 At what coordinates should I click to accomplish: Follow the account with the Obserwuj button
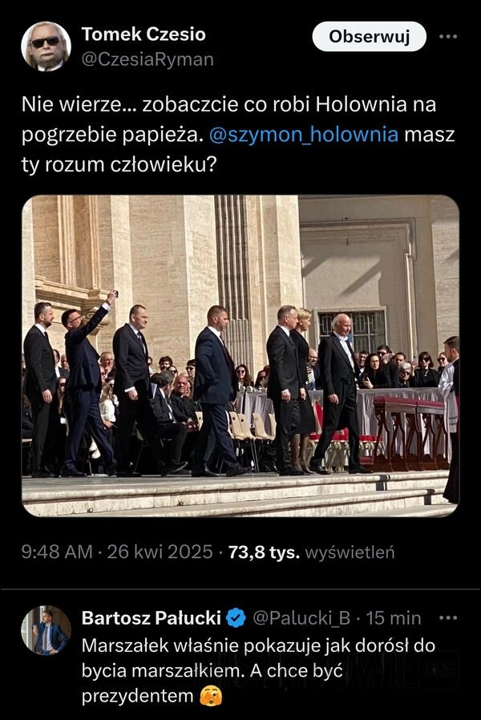pyautogui.click(x=369, y=36)
